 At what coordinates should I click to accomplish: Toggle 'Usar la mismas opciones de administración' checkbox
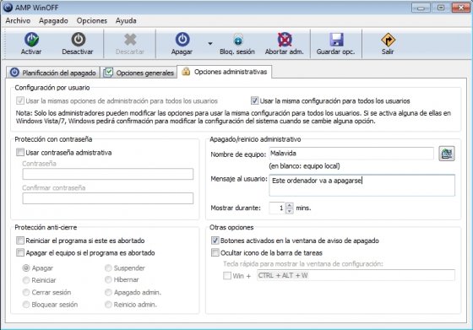point(20,100)
